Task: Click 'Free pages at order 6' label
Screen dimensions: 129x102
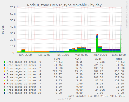Action: click(24, 81)
